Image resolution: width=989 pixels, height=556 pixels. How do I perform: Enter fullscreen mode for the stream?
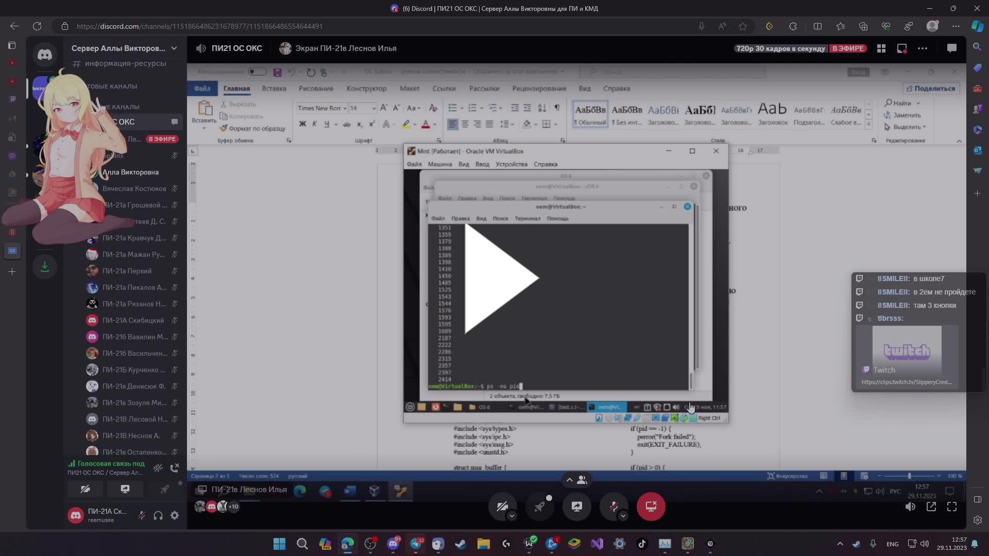[x=952, y=507]
